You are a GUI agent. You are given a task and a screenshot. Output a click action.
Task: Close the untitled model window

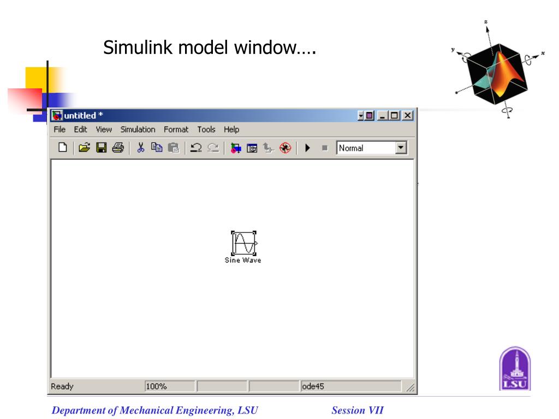[x=407, y=116]
